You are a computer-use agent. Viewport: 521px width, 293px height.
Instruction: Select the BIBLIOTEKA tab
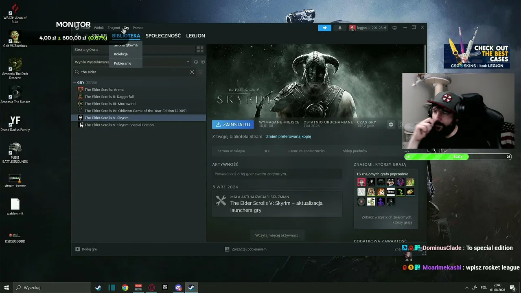coord(126,36)
